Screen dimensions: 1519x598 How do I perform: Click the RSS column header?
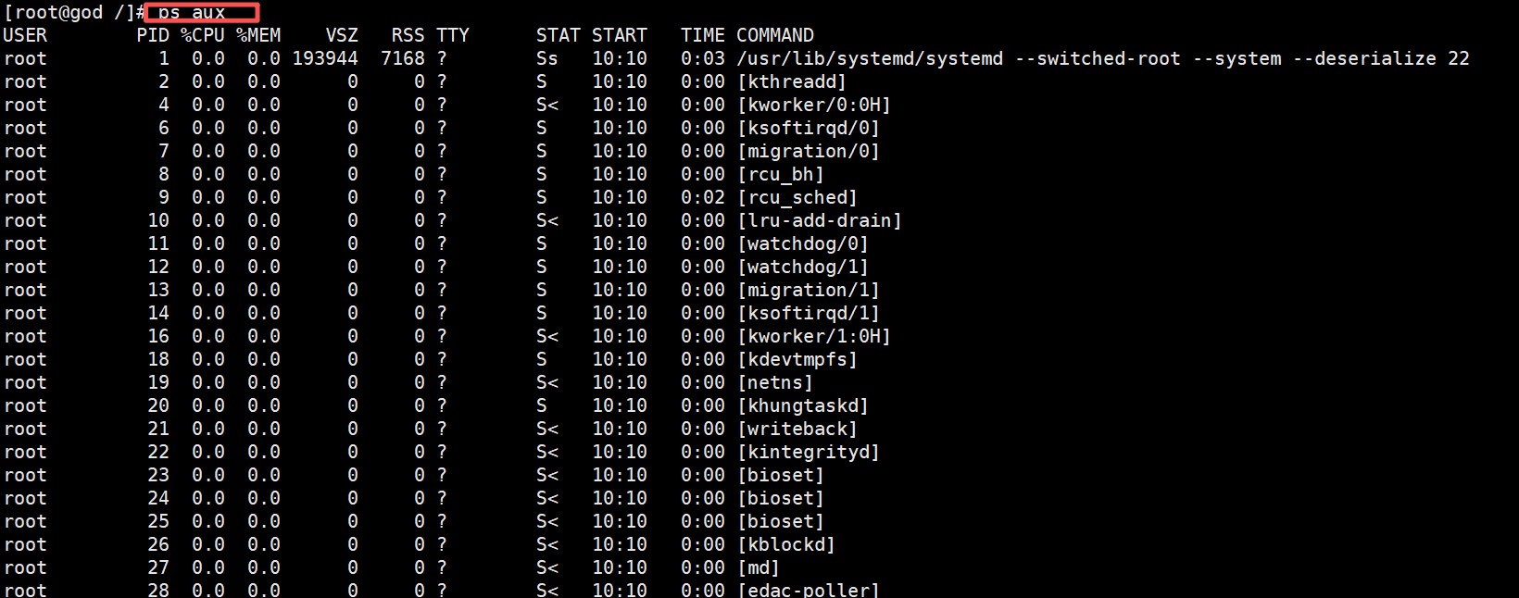(x=408, y=35)
